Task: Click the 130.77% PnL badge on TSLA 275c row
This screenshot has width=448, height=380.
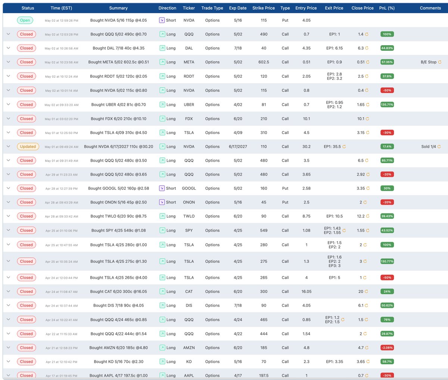Action: click(x=387, y=261)
